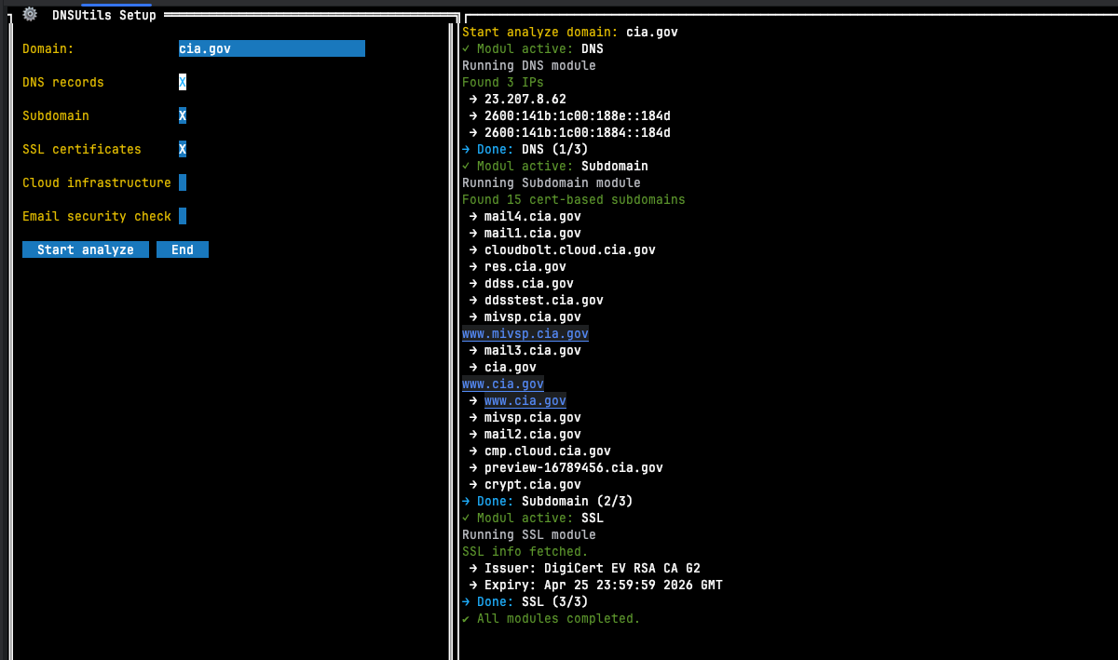Click the 'Done: Subdomain (2/3)' line
The height and width of the screenshot is (660, 1118).
(x=548, y=501)
